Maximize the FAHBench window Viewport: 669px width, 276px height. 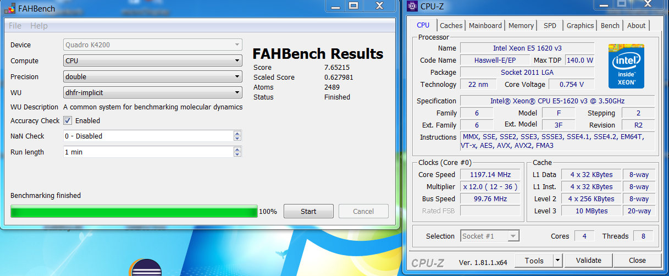(x=353, y=5)
